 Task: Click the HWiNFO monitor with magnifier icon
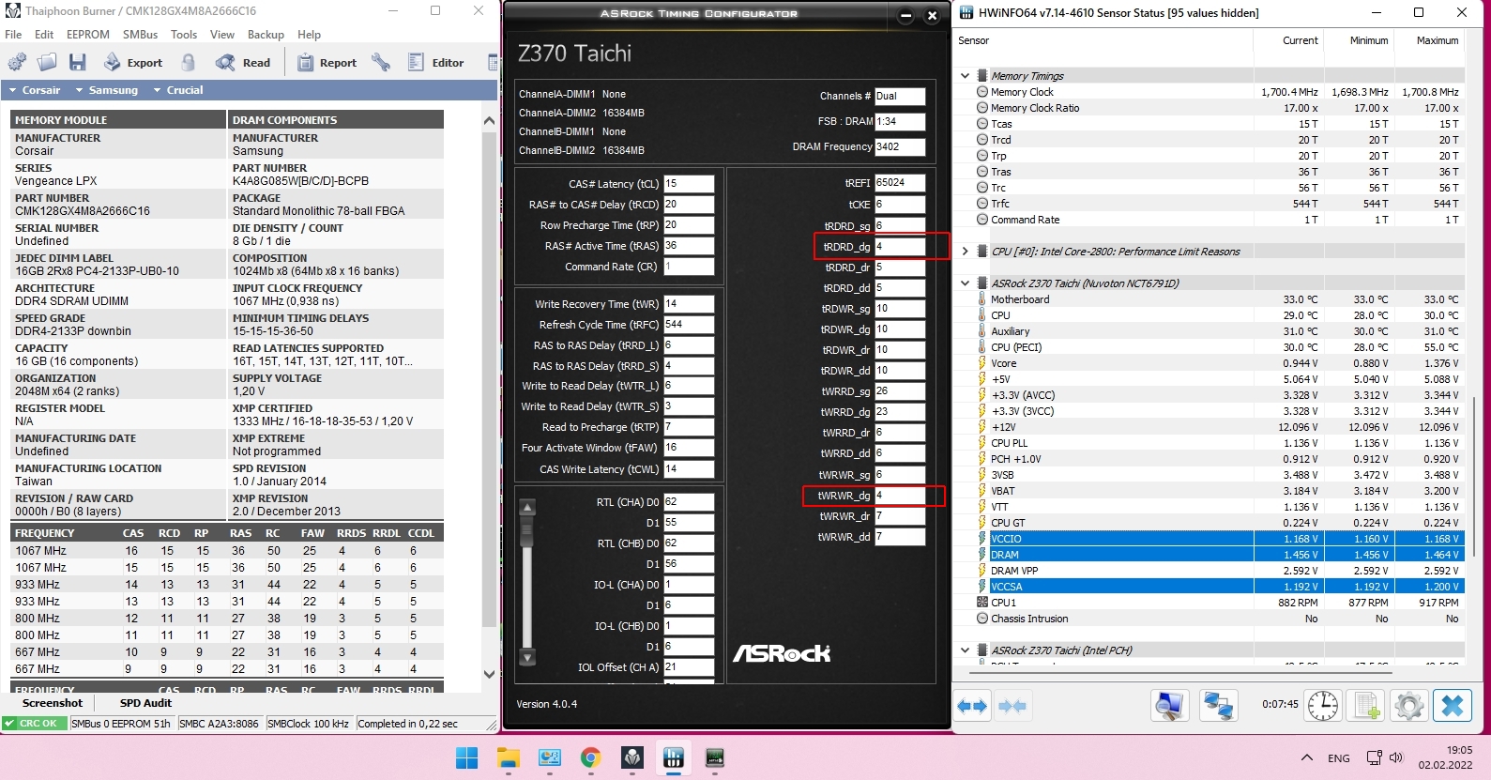(x=1170, y=706)
